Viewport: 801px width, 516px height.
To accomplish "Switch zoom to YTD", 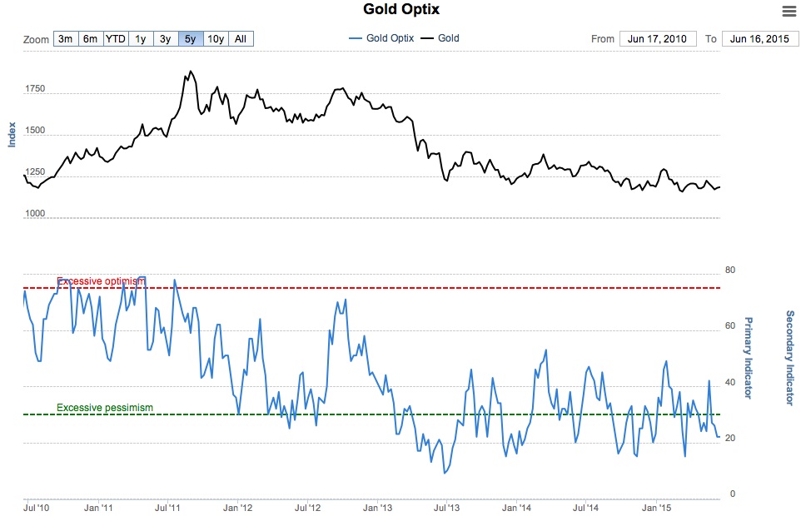I will pyautogui.click(x=115, y=38).
